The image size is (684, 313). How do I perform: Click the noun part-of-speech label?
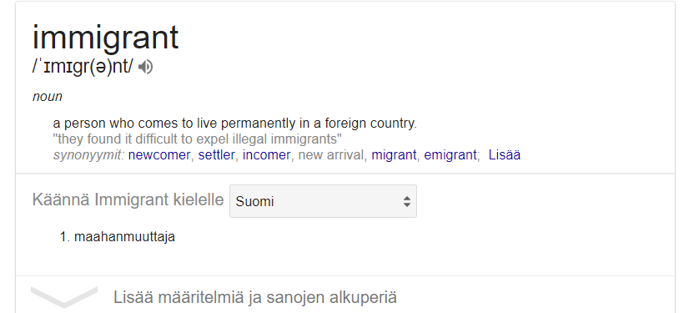tap(47, 97)
